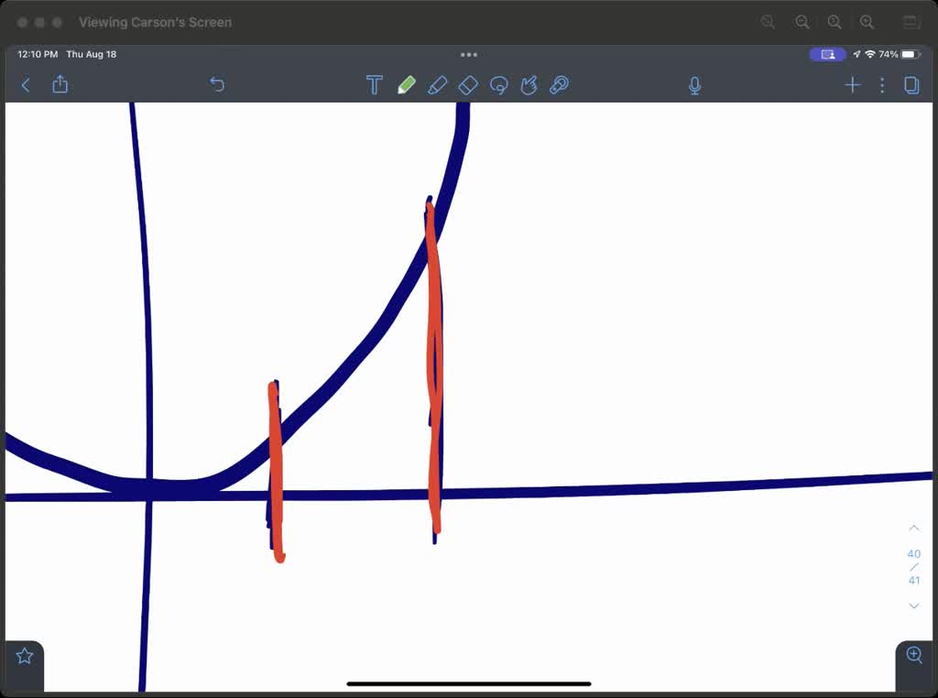Activate the hand/pointer gesture tool
938x698 pixels.
point(529,84)
